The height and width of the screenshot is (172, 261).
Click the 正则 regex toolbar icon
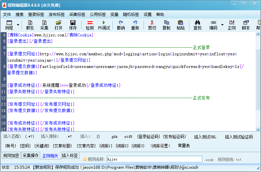[232, 25]
